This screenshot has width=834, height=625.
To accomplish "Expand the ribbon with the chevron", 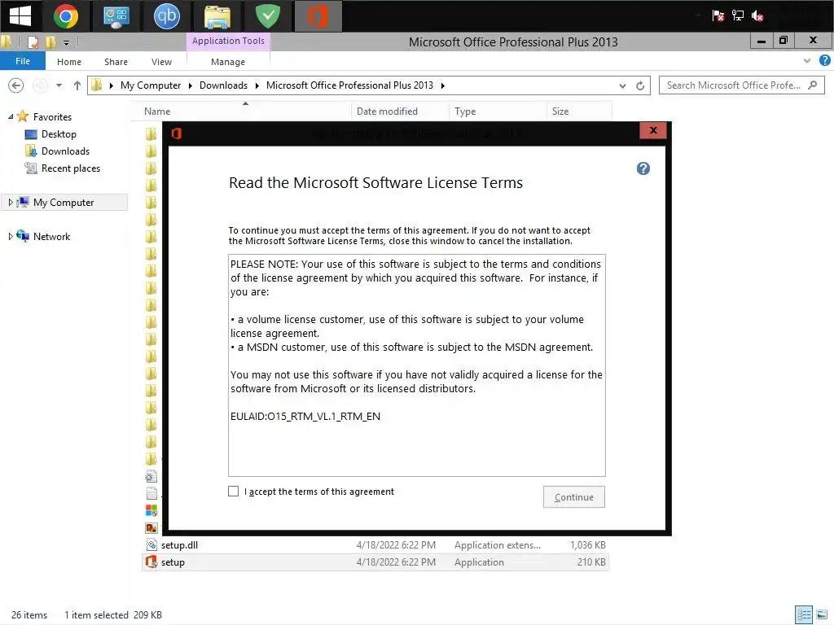I will click(807, 60).
